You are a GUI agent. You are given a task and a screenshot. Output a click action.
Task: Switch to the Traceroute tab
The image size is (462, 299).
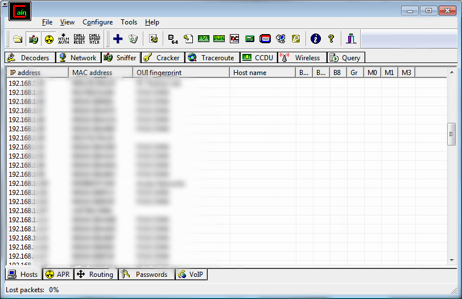click(x=211, y=57)
